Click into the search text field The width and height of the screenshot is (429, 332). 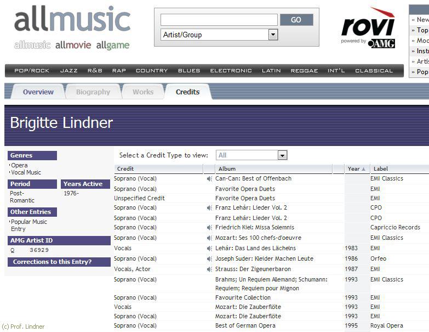tap(219, 20)
